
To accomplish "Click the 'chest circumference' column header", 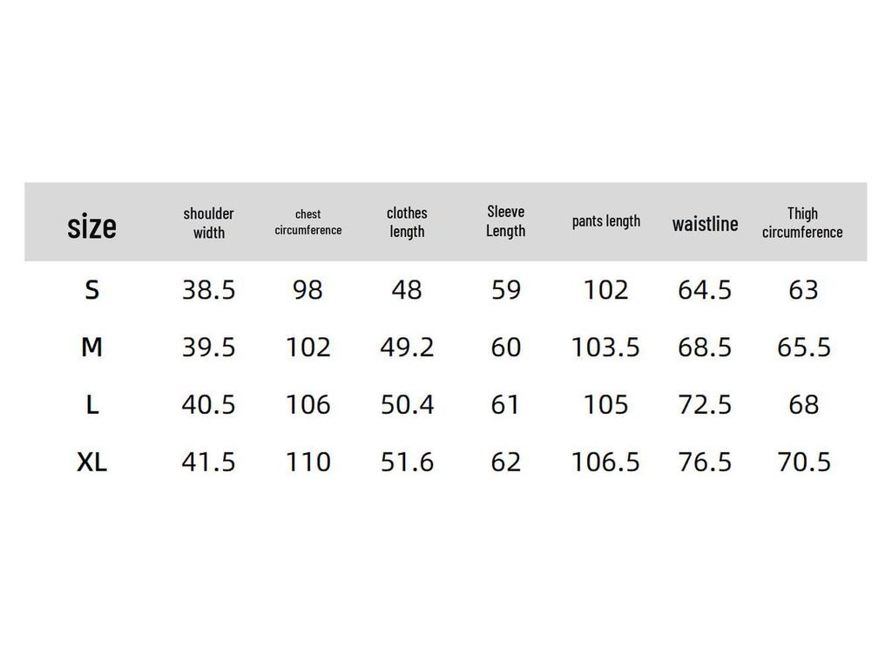I will (307, 222).
